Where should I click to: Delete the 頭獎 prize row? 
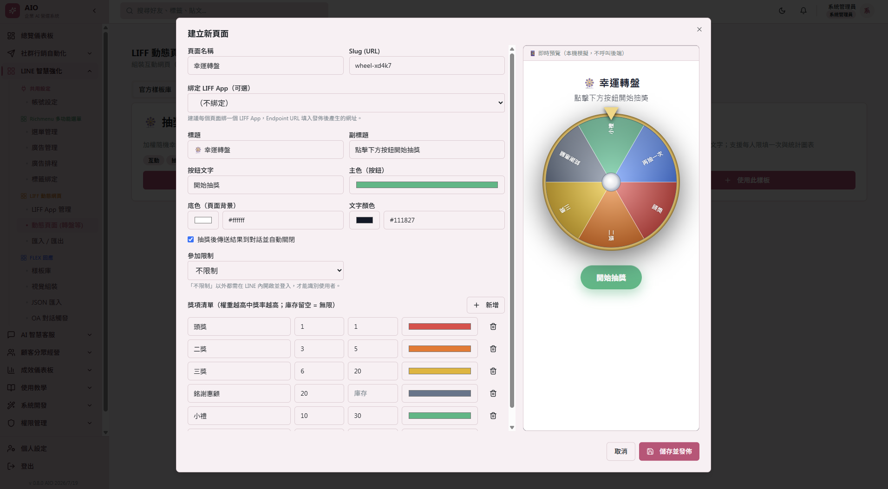[x=493, y=326]
